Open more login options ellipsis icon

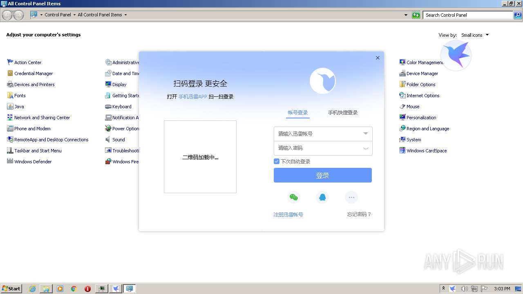tap(351, 198)
